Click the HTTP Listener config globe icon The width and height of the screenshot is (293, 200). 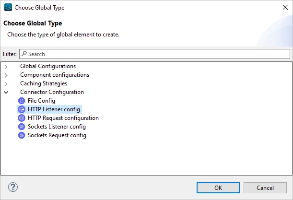pyautogui.click(x=22, y=109)
